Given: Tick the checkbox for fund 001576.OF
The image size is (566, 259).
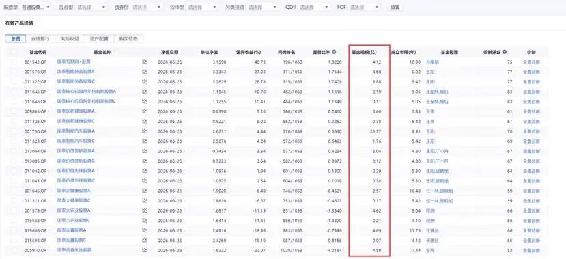Looking at the screenshot, I should click(x=14, y=72).
